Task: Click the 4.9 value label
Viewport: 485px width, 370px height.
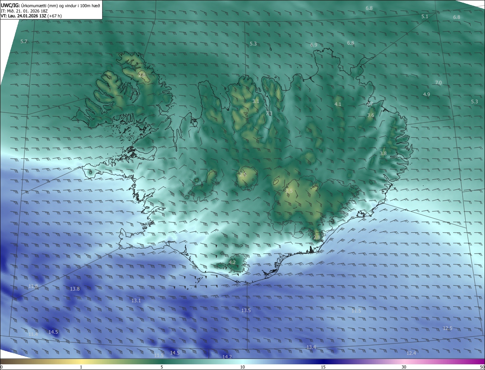Action: pyautogui.click(x=426, y=94)
